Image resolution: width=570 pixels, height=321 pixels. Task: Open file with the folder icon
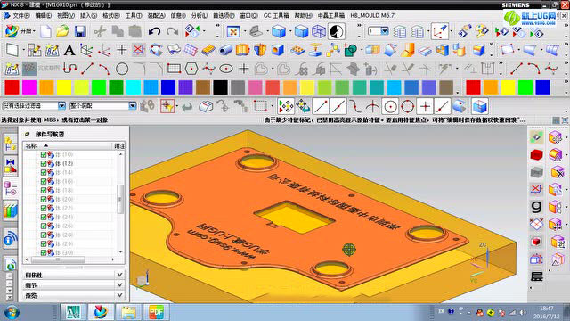[63, 31]
